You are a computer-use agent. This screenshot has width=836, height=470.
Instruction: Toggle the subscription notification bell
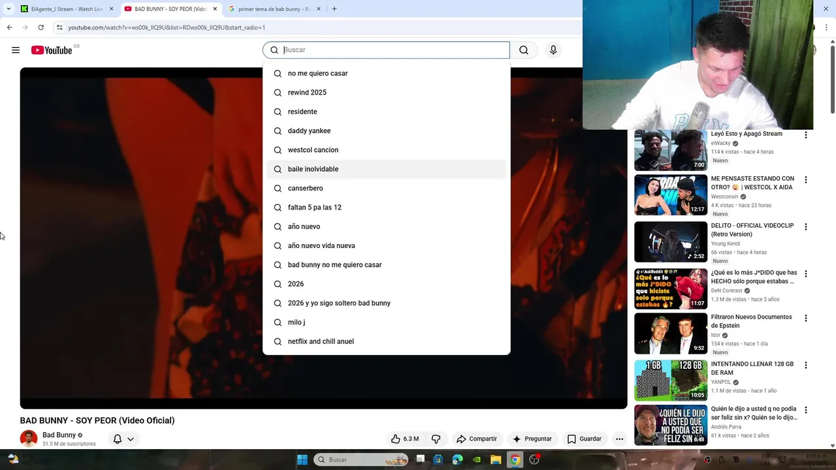click(x=118, y=439)
